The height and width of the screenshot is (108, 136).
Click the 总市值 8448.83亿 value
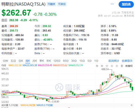(x=118, y=44)
